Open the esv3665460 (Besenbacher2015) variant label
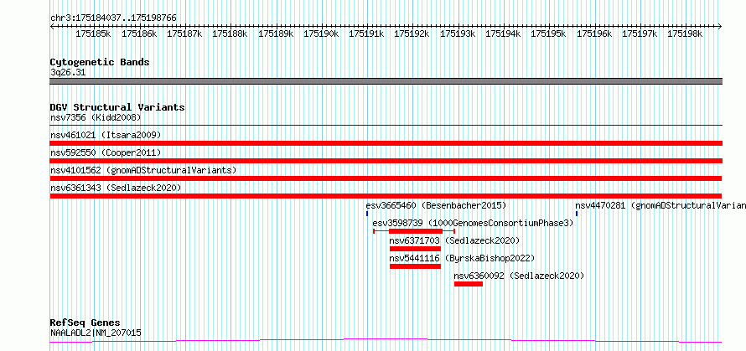Image resolution: width=746 pixels, height=351 pixels. point(436,205)
